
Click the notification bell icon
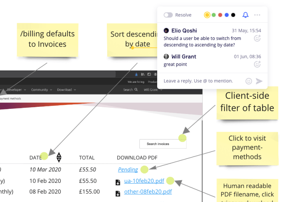click(x=245, y=15)
